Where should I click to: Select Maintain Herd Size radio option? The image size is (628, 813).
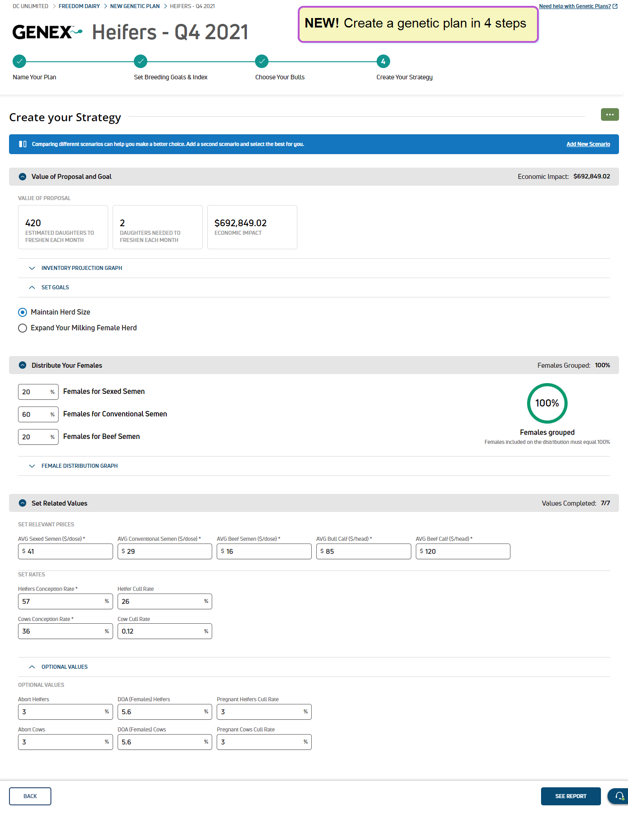point(23,312)
